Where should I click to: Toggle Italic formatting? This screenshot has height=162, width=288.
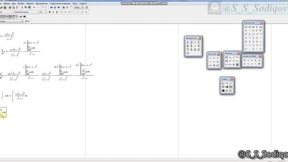point(53,12)
